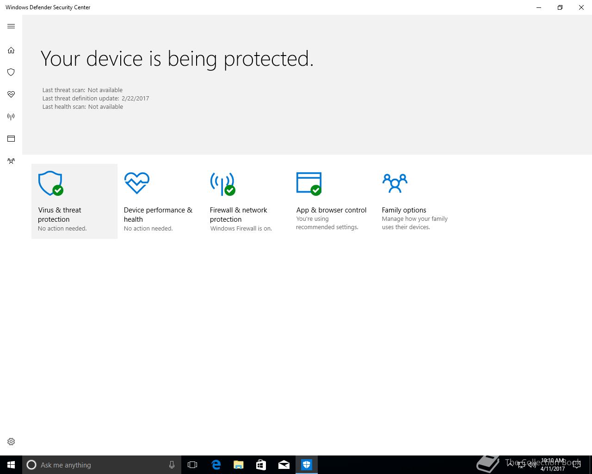The height and width of the screenshot is (474, 592).
Task: Open Virus & threat protection shield in sidebar
Action: [11, 72]
